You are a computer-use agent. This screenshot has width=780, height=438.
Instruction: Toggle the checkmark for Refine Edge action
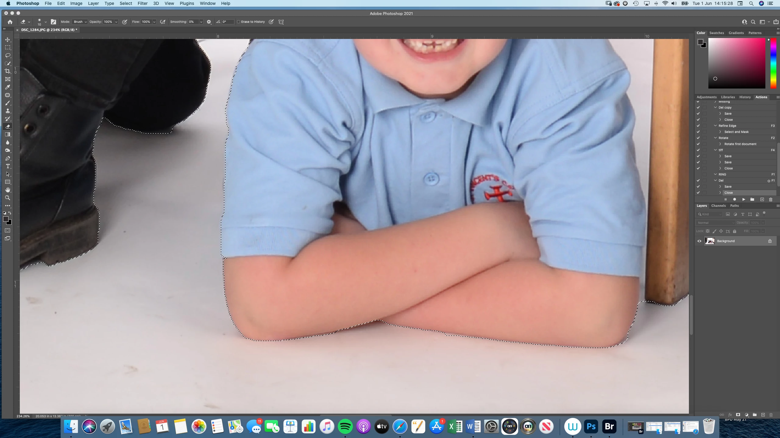click(698, 126)
